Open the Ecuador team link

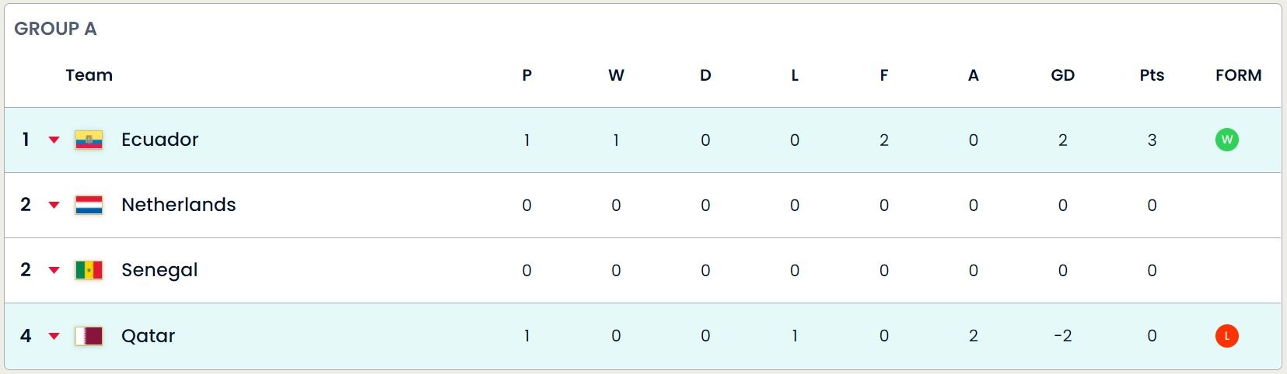coord(160,140)
